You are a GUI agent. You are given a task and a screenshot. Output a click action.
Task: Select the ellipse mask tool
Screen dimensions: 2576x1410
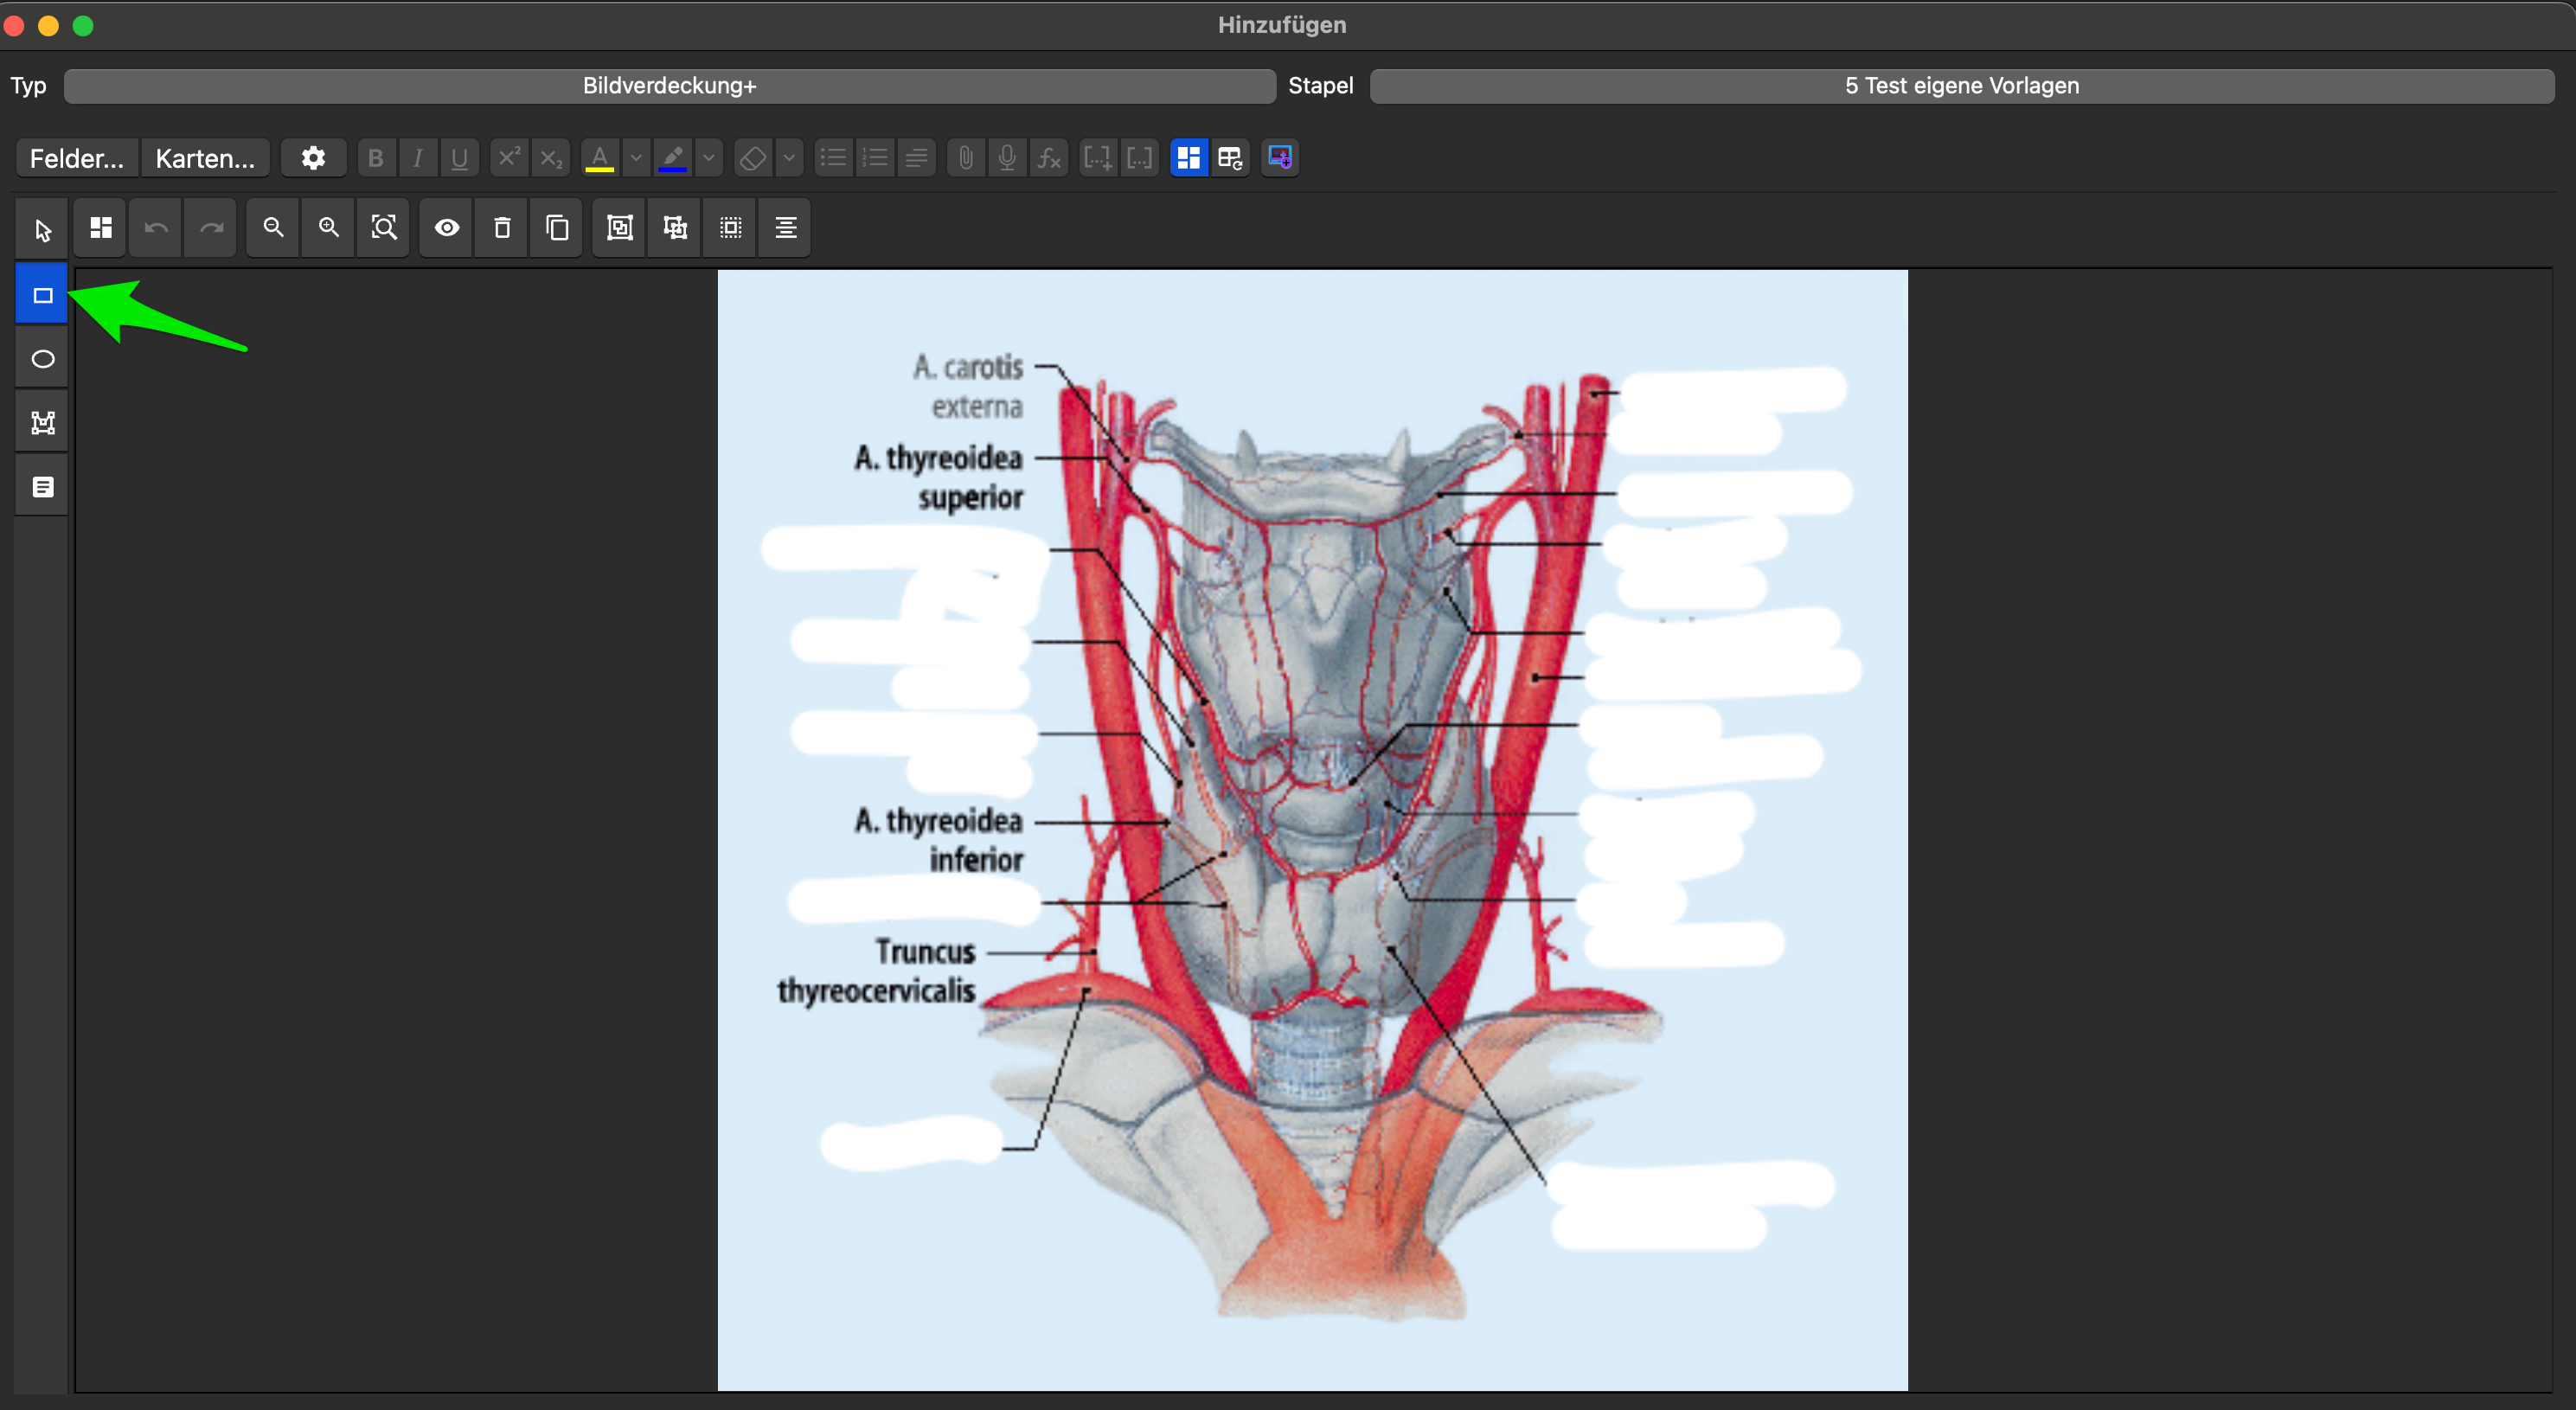click(42, 359)
